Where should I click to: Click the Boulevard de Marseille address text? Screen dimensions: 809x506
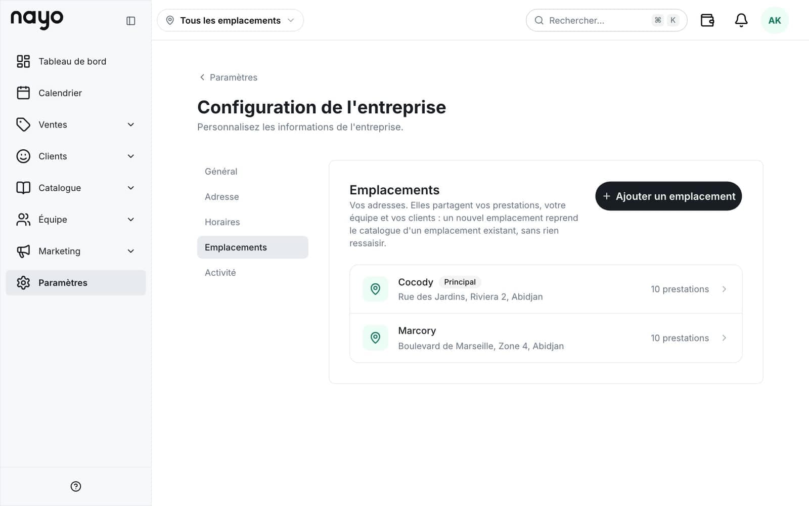click(x=481, y=346)
